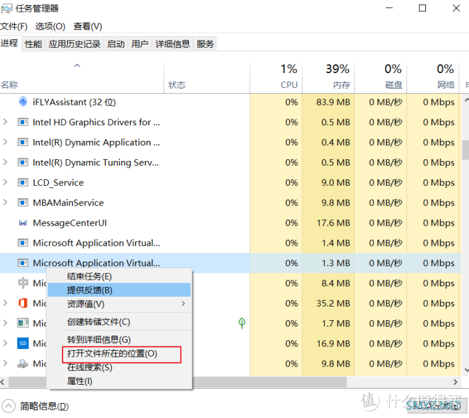Sort by the 名称 column header
The height and width of the screenshot is (418, 469).
click(81, 78)
